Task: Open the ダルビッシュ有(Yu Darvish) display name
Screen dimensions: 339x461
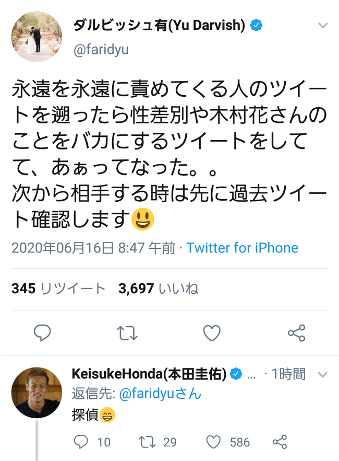Action: pyautogui.click(x=159, y=25)
